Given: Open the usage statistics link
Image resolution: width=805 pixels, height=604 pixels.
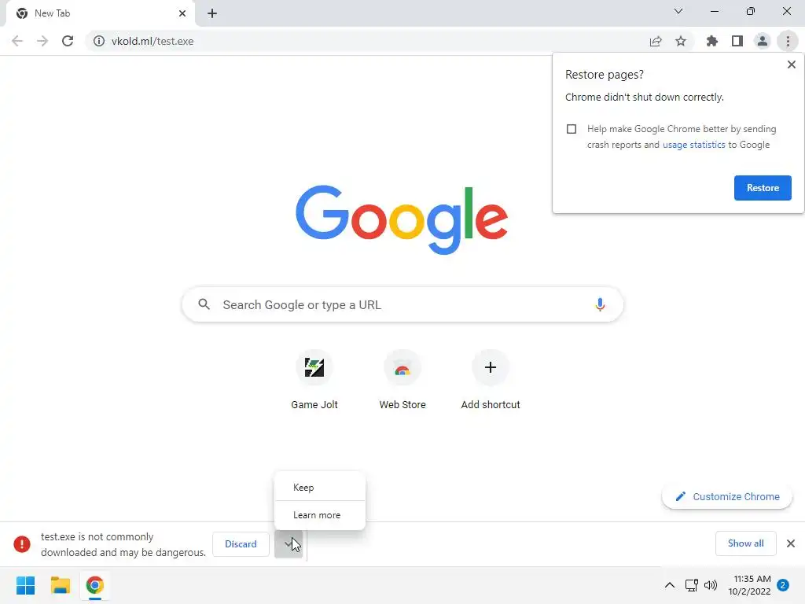Looking at the screenshot, I should [693, 145].
